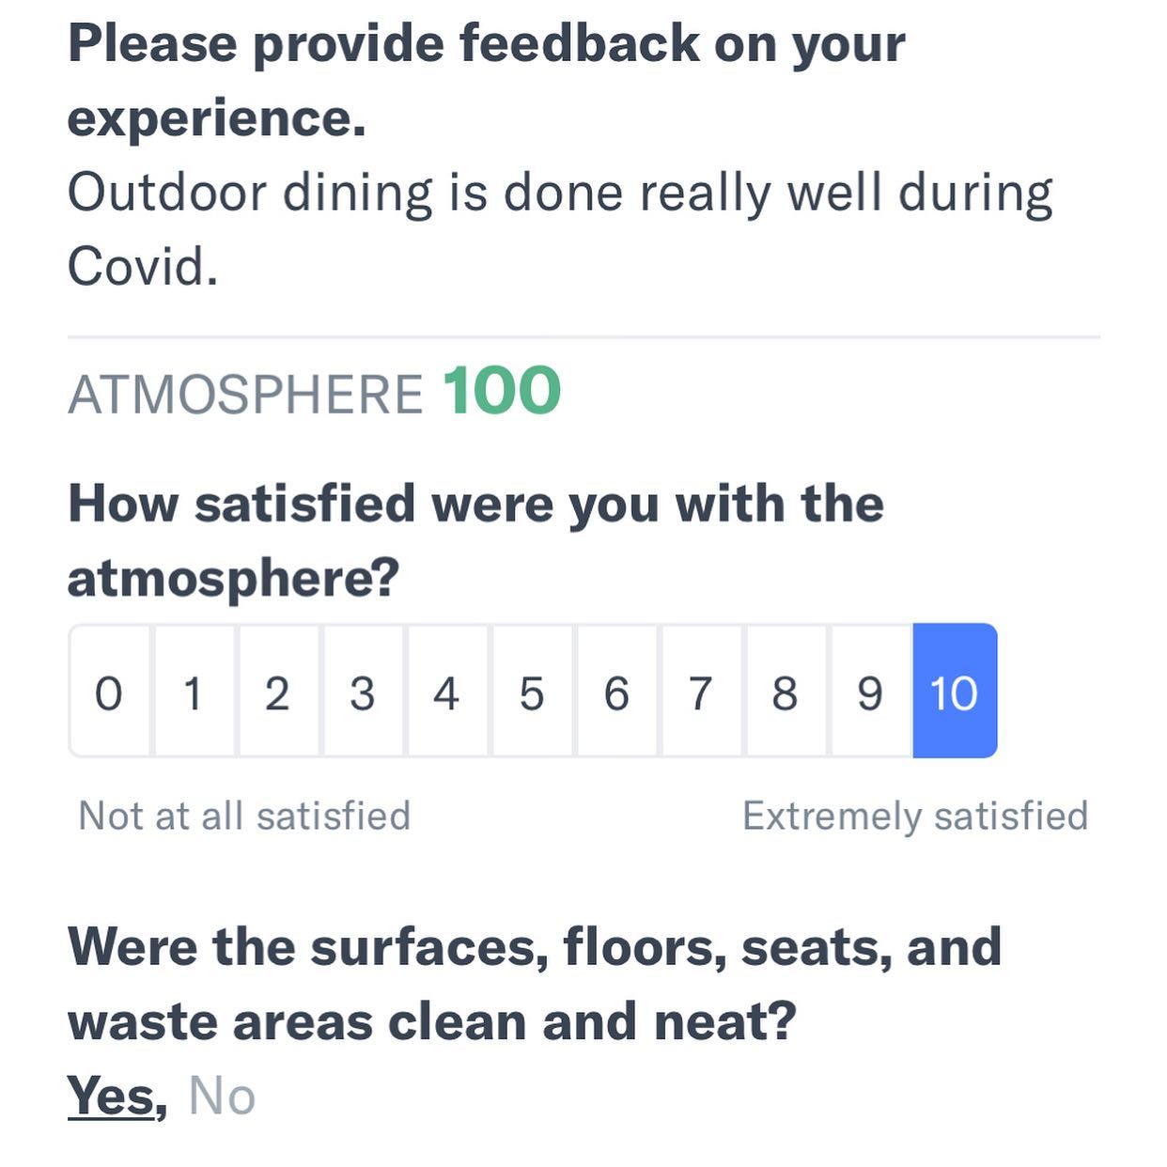Select satisfaction rating 0

click(110, 691)
